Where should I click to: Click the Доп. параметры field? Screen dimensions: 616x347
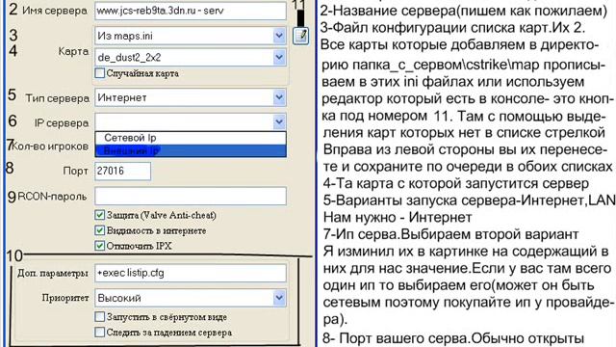(x=191, y=273)
